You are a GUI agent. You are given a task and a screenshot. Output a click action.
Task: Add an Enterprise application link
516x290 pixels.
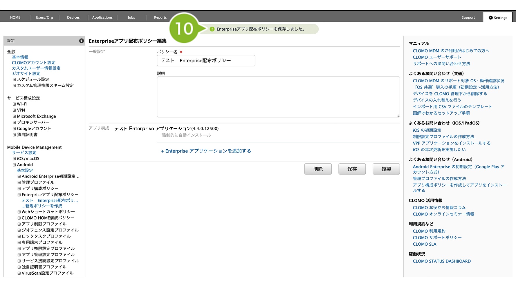pos(206,151)
